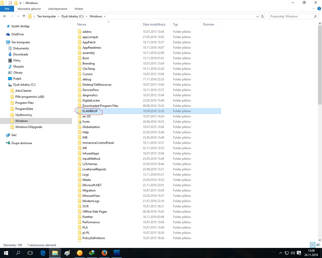Switch to details view layout

point(313,245)
